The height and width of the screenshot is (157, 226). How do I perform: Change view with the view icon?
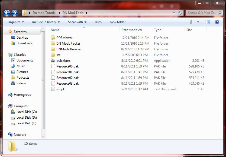coord(192,22)
